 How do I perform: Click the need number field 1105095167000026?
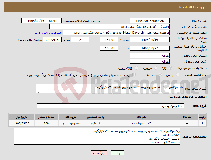tap(150, 21)
